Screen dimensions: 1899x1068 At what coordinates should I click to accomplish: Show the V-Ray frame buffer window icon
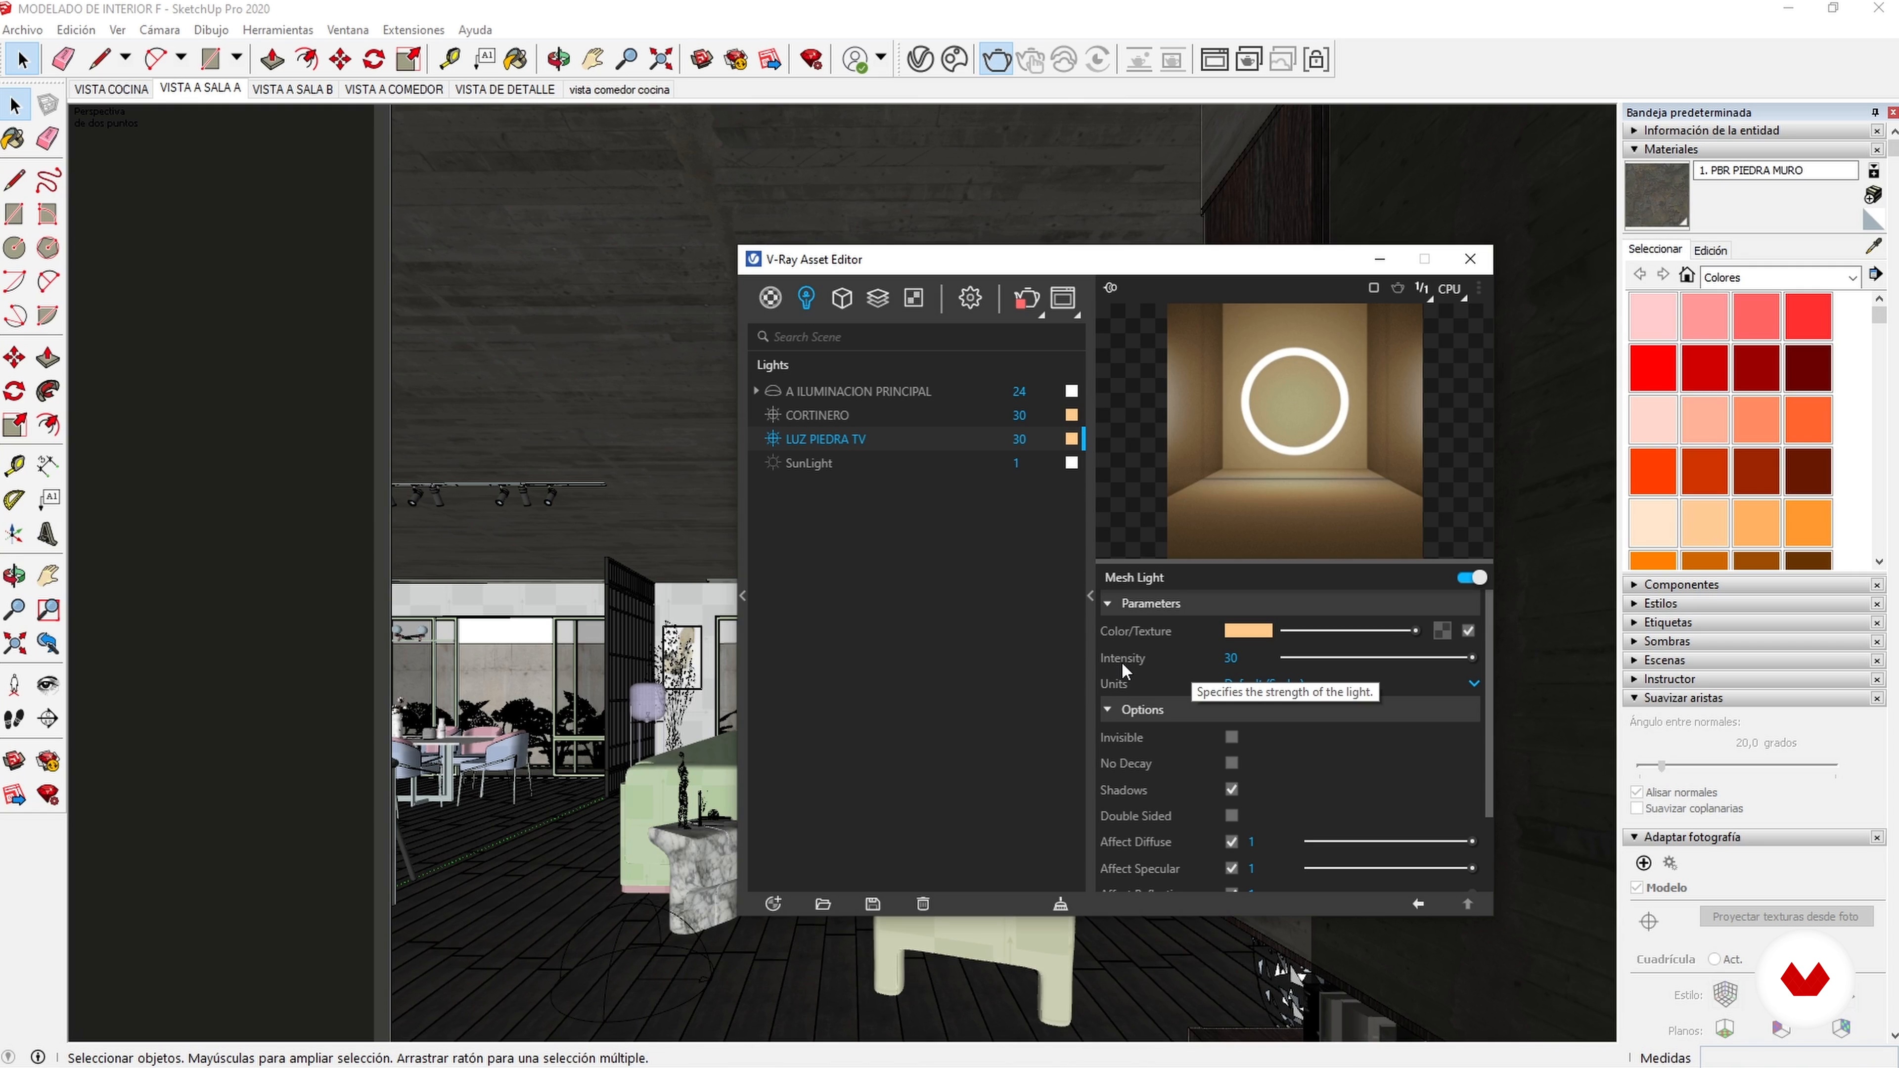click(1063, 298)
